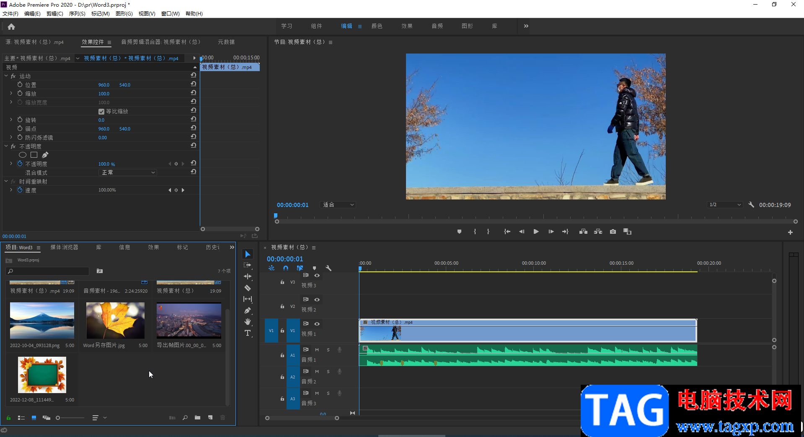Screen dimensions: 804x437
Task: Select the green chalkboard image thumbnail
Action: (x=42, y=375)
